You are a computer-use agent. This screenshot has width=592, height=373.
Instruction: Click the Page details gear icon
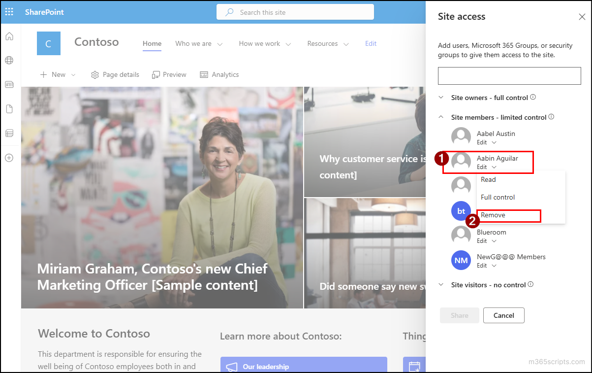(94, 74)
